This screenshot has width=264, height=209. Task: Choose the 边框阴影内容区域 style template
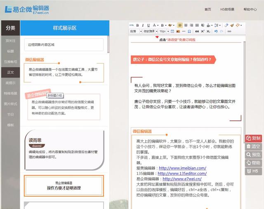(64, 45)
